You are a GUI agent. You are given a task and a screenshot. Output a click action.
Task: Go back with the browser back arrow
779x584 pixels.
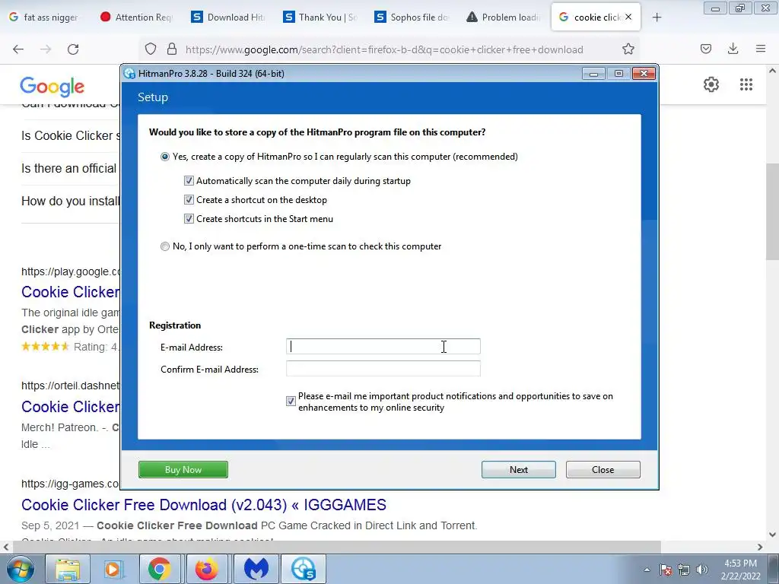18,49
